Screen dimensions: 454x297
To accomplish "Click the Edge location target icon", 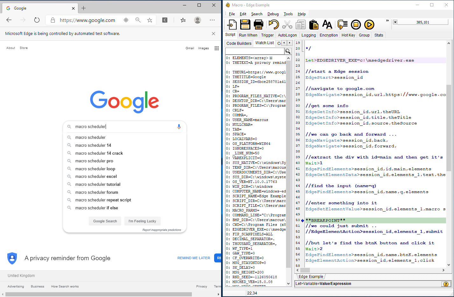I will coord(126,20).
